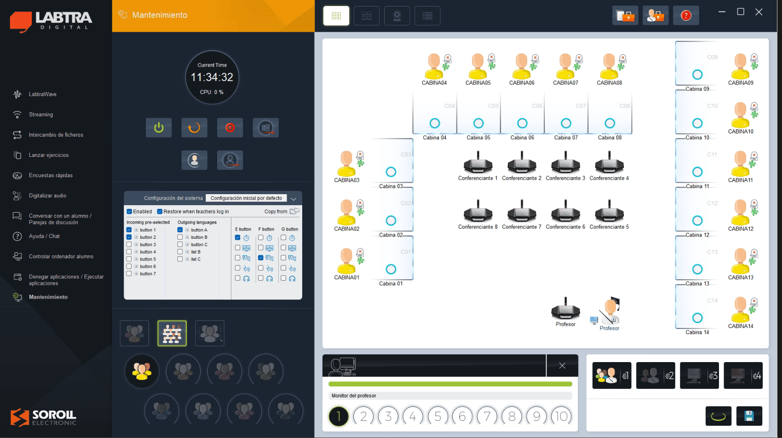The height and width of the screenshot is (438, 782).
Task: Click the Copy from folders icon
Action: click(294, 211)
